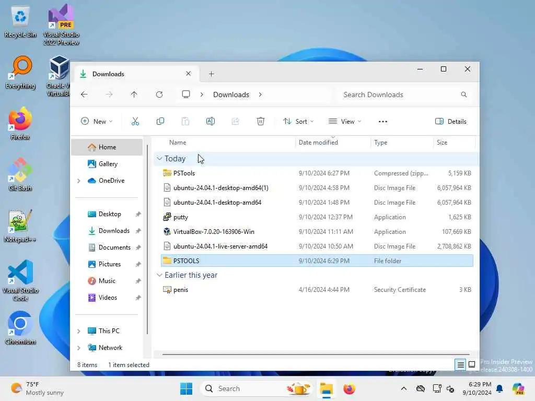Open Visual Studio Code desktop shortcut
Viewport: 535px width, 401px height.
[x=20, y=280]
